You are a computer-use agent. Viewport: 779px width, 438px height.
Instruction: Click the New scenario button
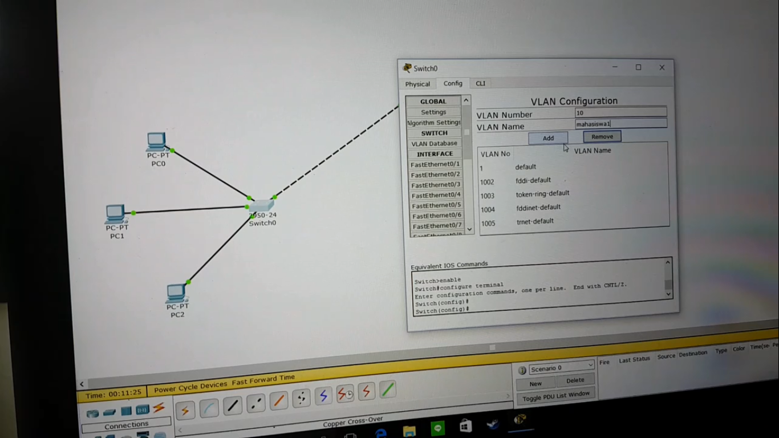coord(535,384)
